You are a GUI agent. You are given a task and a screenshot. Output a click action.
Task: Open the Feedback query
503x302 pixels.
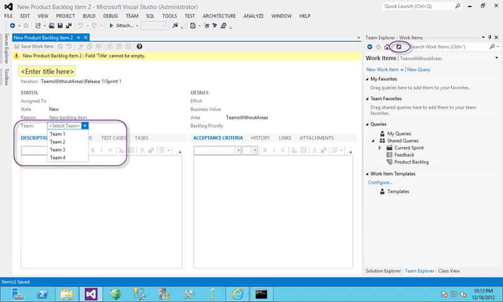[x=404, y=155]
